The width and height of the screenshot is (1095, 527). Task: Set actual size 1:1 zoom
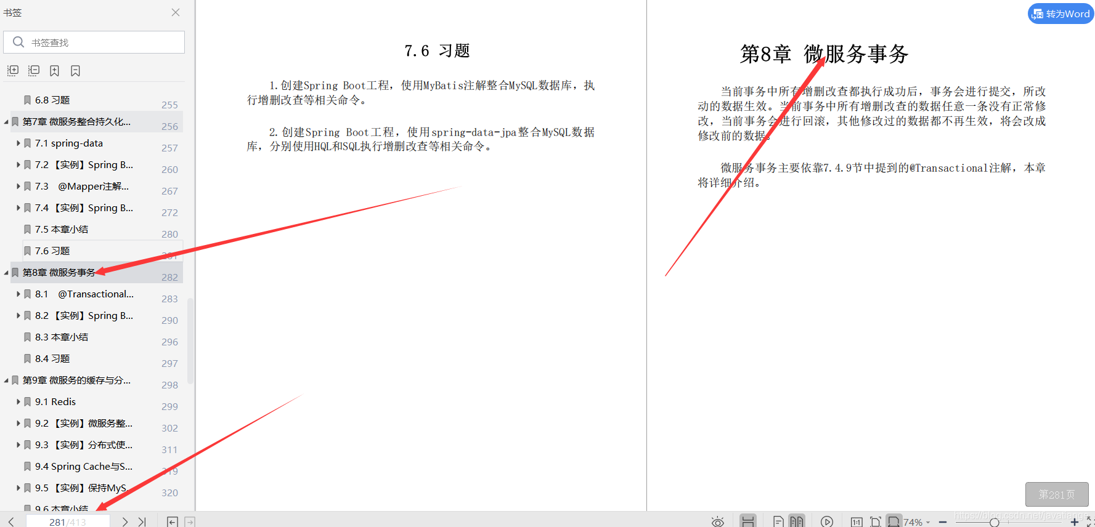[857, 521]
